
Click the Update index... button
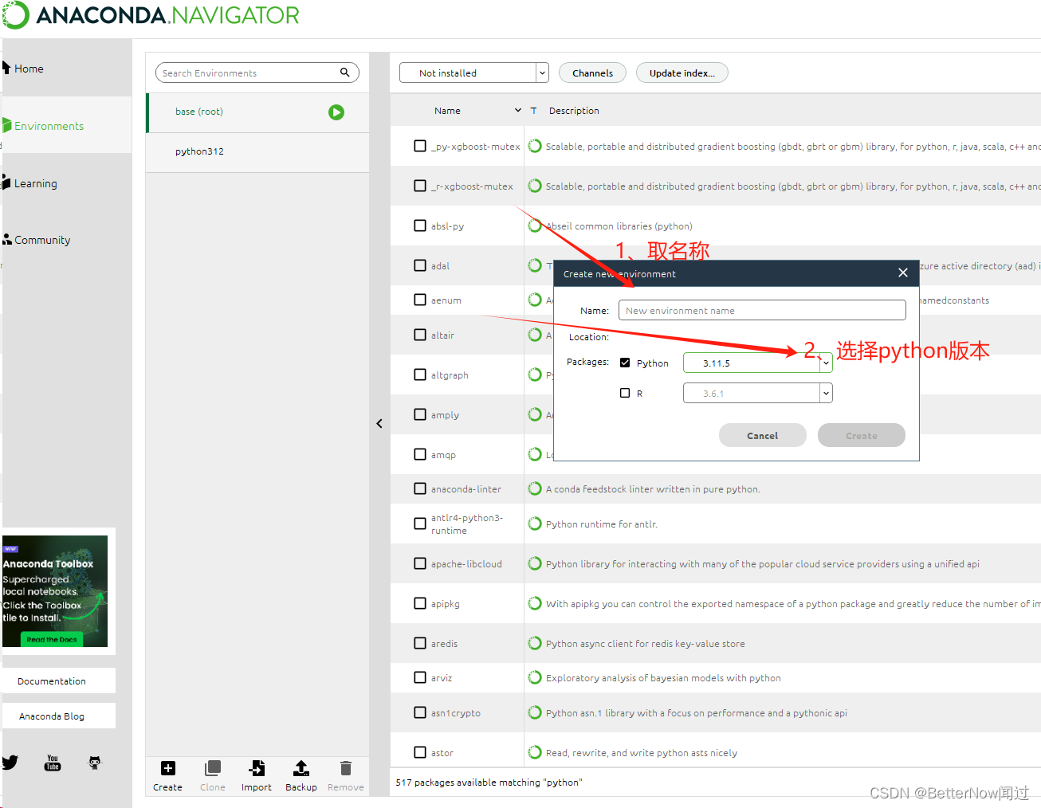682,73
